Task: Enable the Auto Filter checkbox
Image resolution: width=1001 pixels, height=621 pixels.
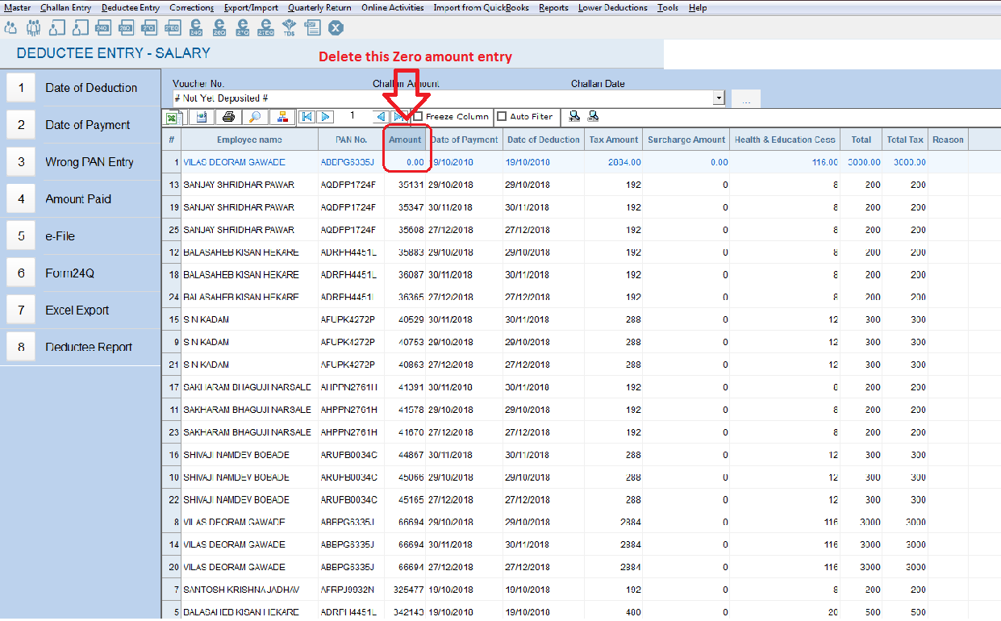Action: pos(502,117)
